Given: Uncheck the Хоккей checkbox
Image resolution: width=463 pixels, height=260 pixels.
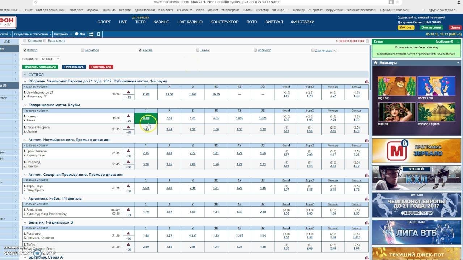Looking at the screenshot, I should (x=140, y=50).
